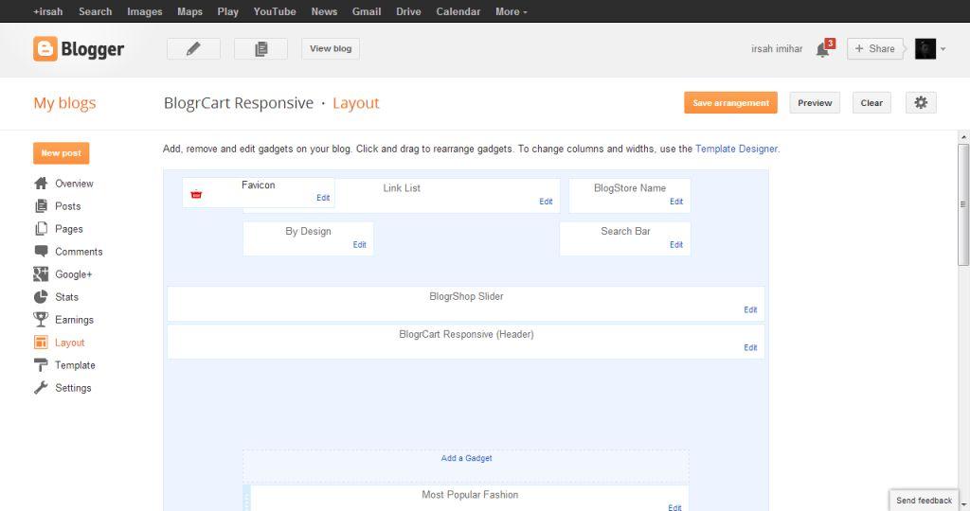Click the red basket favicon image
The image size is (970, 511).
point(196,194)
